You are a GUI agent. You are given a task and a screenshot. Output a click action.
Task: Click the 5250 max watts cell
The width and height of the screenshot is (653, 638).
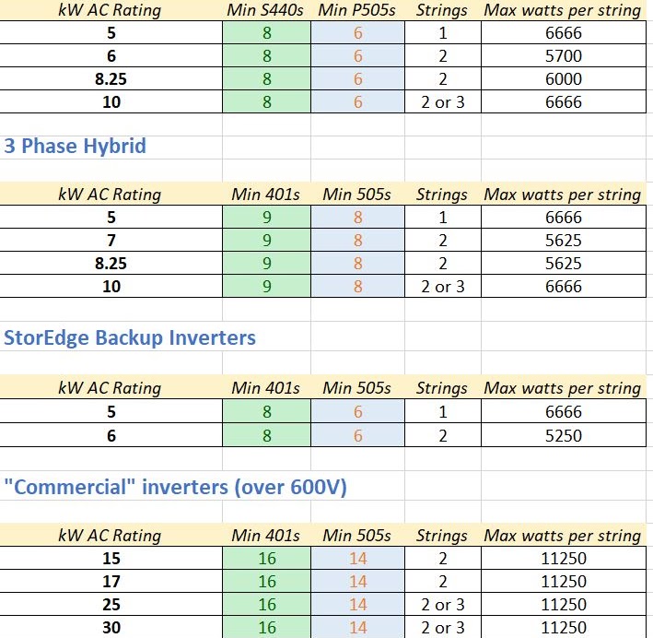click(563, 434)
